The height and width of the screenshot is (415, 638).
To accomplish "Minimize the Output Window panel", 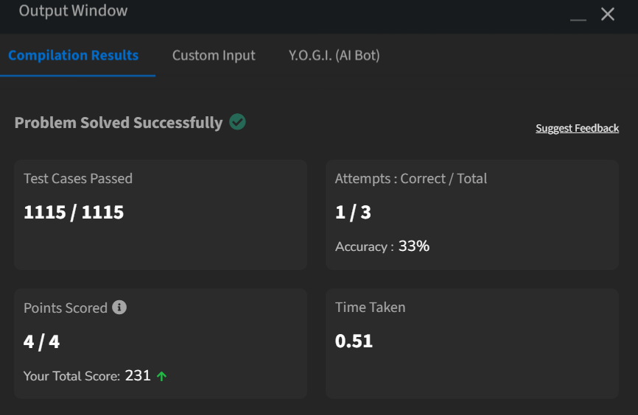I will pyautogui.click(x=578, y=20).
